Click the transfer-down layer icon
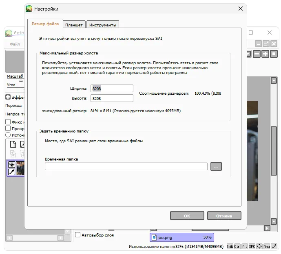Screen dimensions: 281x254 13,154
